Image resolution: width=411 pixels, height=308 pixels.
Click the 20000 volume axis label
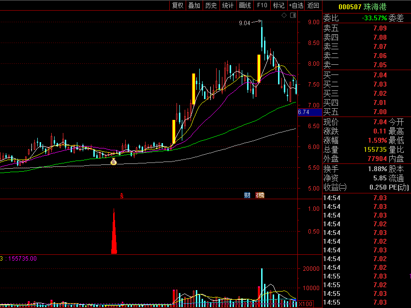[x=311, y=269]
